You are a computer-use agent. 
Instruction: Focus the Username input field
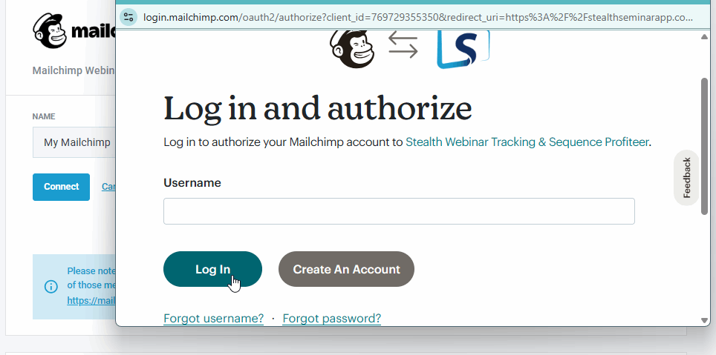click(399, 211)
